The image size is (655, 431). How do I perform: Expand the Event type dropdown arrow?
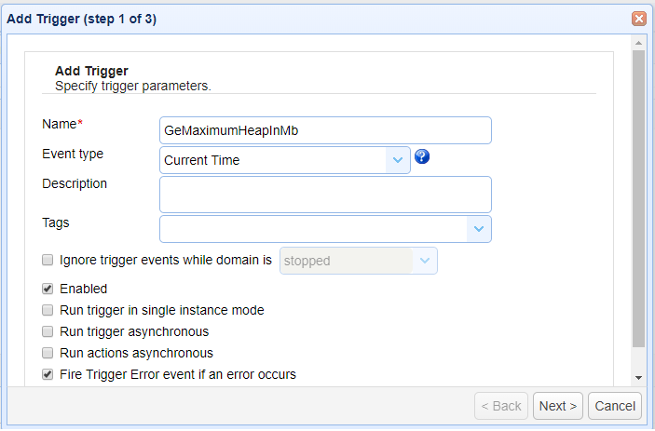[x=398, y=160]
